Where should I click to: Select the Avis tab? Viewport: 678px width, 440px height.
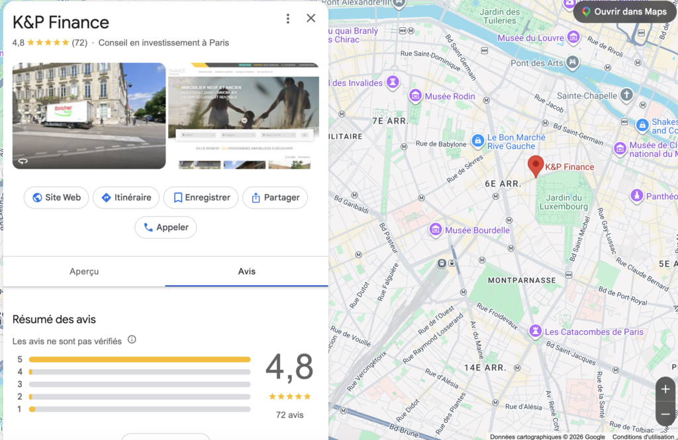click(x=246, y=271)
